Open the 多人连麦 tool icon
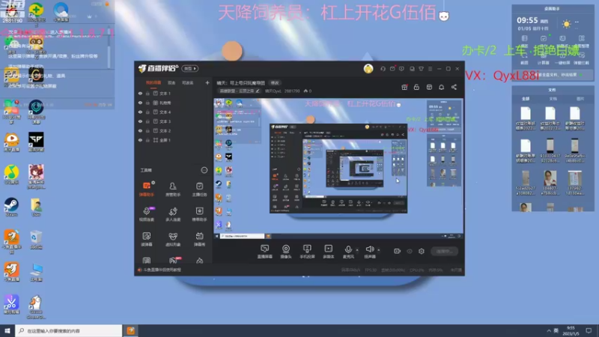599x337 pixels. pyautogui.click(x=173, y=214)
